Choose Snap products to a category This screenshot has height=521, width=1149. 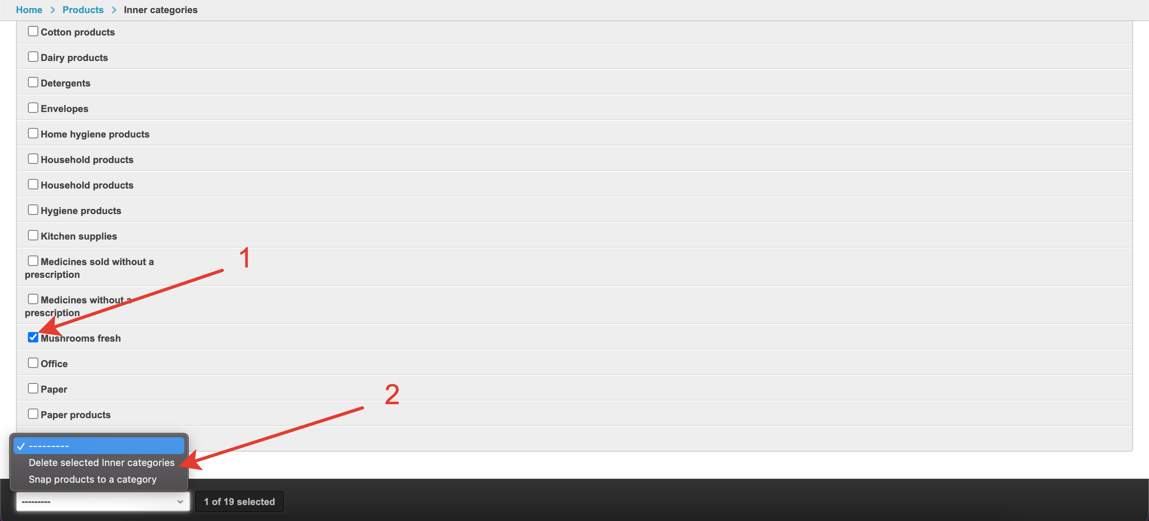coord(92,479)
